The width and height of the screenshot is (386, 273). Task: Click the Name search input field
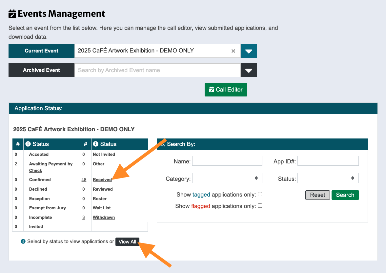[227, 161]
